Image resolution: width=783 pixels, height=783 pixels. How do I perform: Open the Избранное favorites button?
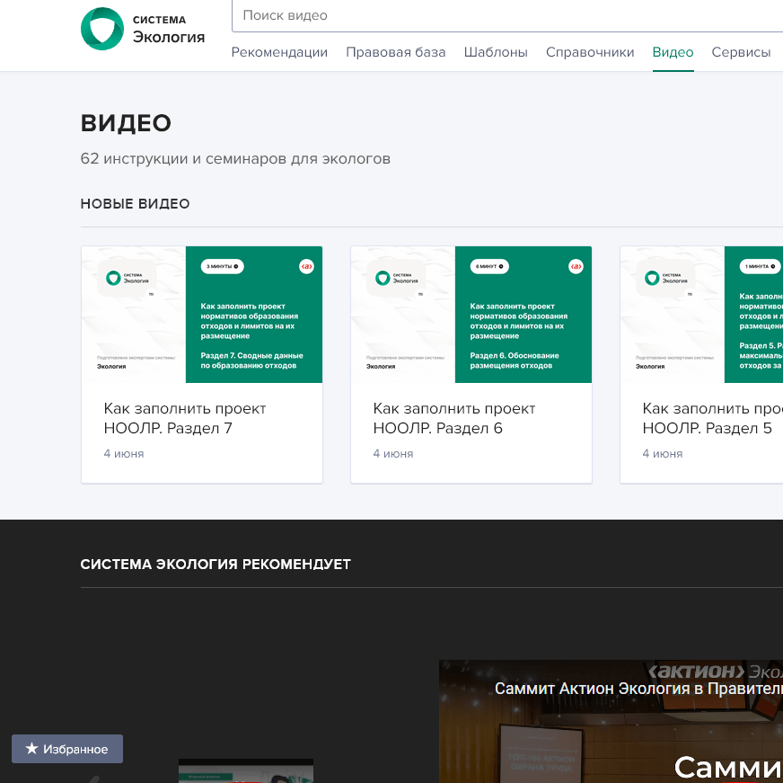pyautogui.click(x=67, y=749)
